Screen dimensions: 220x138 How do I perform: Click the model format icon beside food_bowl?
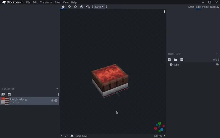[x=72, y=136]
